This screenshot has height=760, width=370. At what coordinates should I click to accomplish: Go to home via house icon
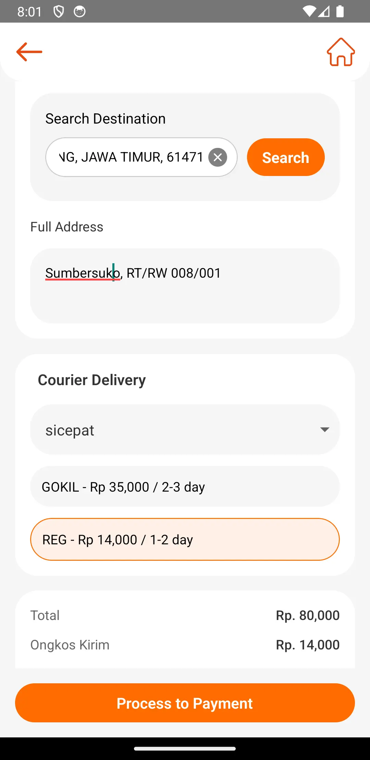[x=341, y=52]
